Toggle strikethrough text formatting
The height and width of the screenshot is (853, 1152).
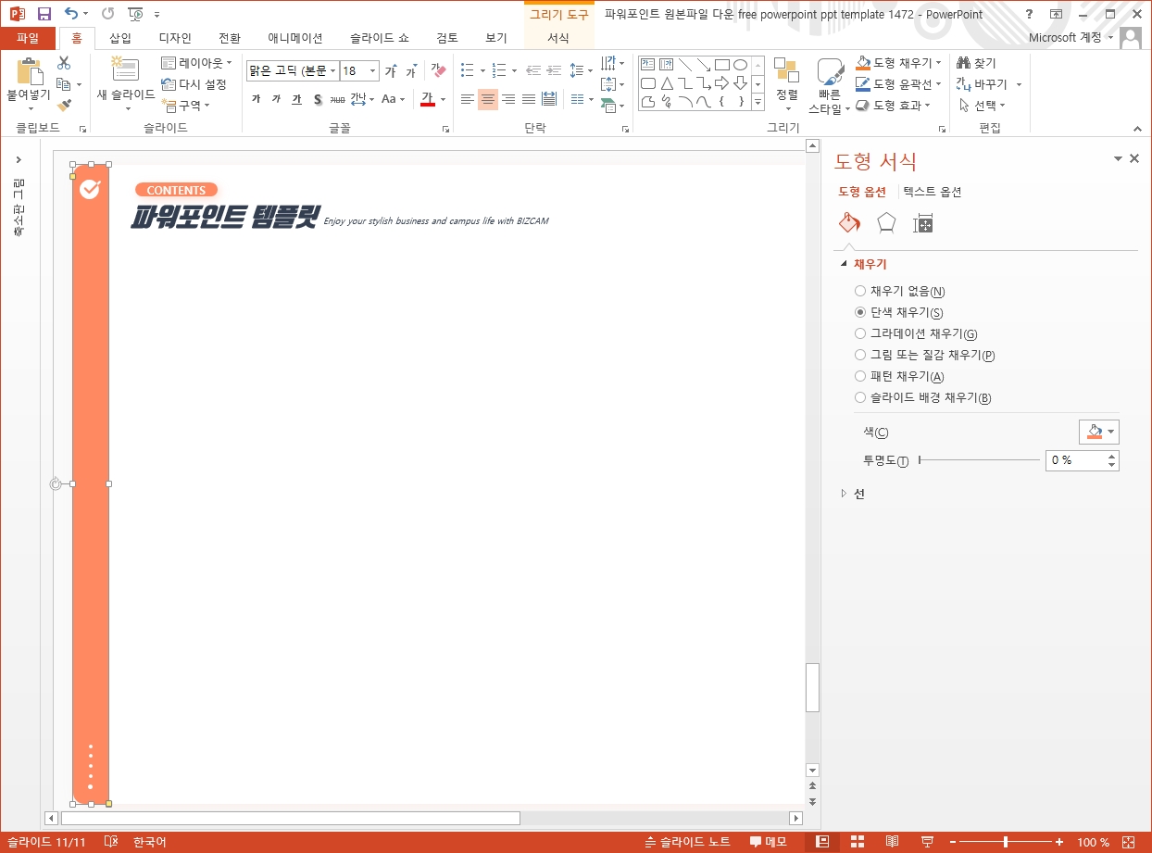[338, 99]
